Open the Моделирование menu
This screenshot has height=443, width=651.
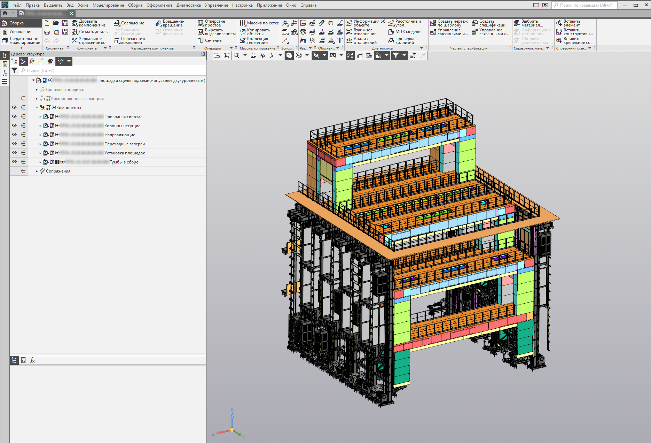point(108,5)
